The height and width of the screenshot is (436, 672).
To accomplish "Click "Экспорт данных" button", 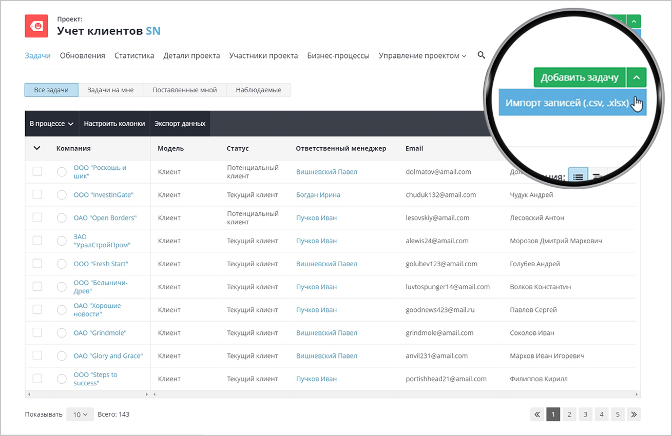I will pos(180,124).
